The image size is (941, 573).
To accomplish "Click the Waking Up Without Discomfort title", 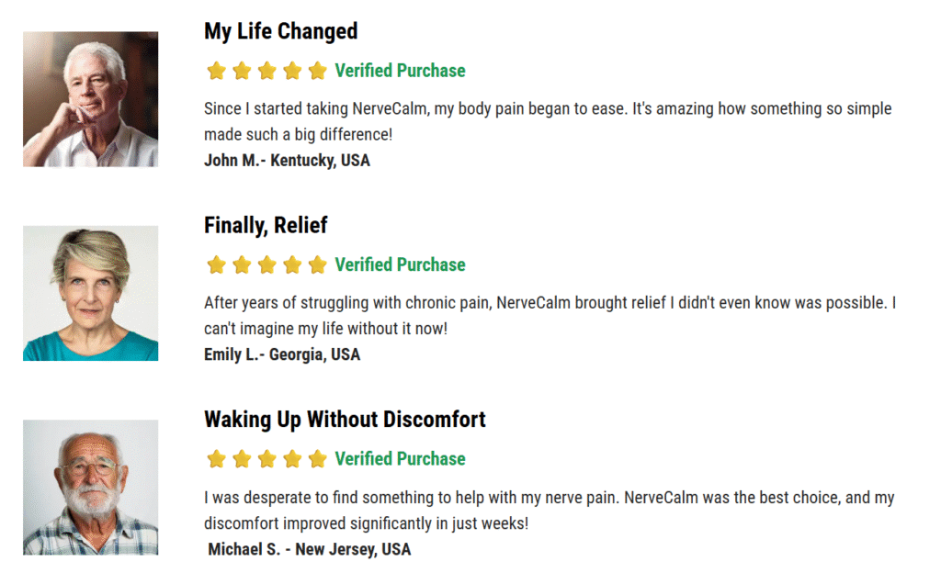I will 346,420.
